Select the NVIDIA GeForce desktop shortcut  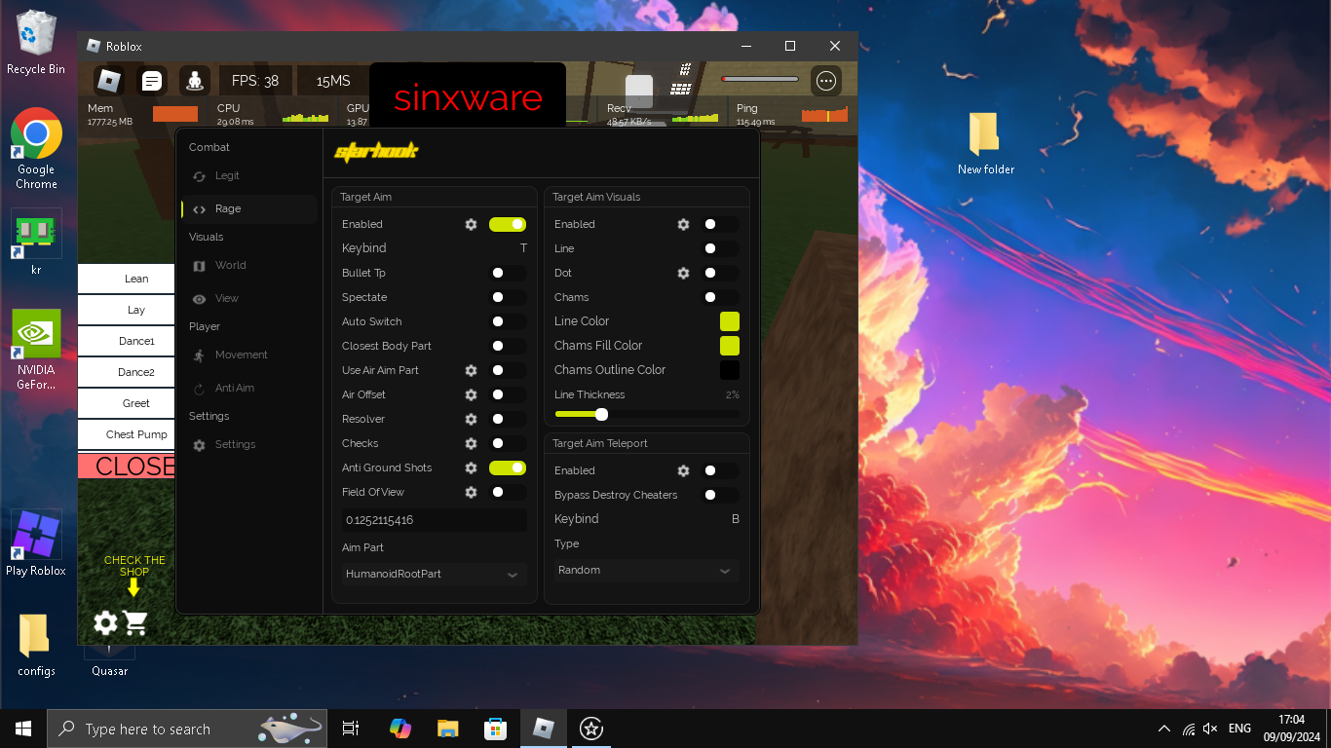click(36, 350)
